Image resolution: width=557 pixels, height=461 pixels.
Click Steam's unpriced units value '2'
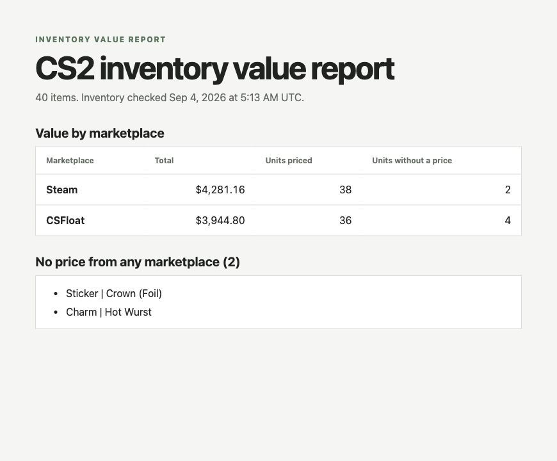508,190
